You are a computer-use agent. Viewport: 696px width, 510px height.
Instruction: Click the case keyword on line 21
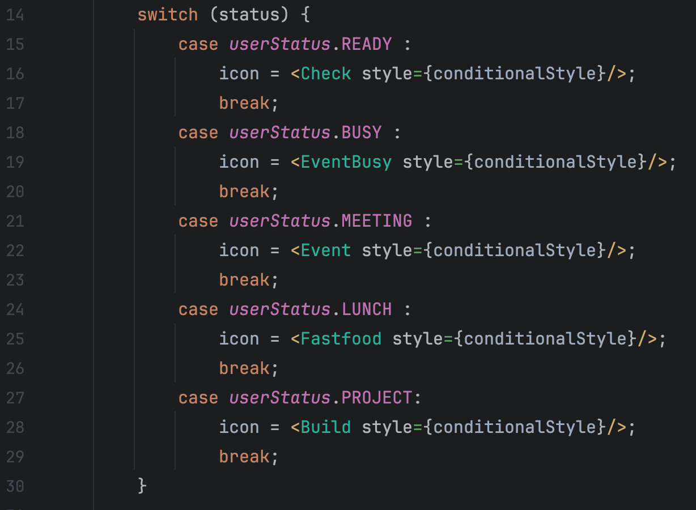pos(198,220)
